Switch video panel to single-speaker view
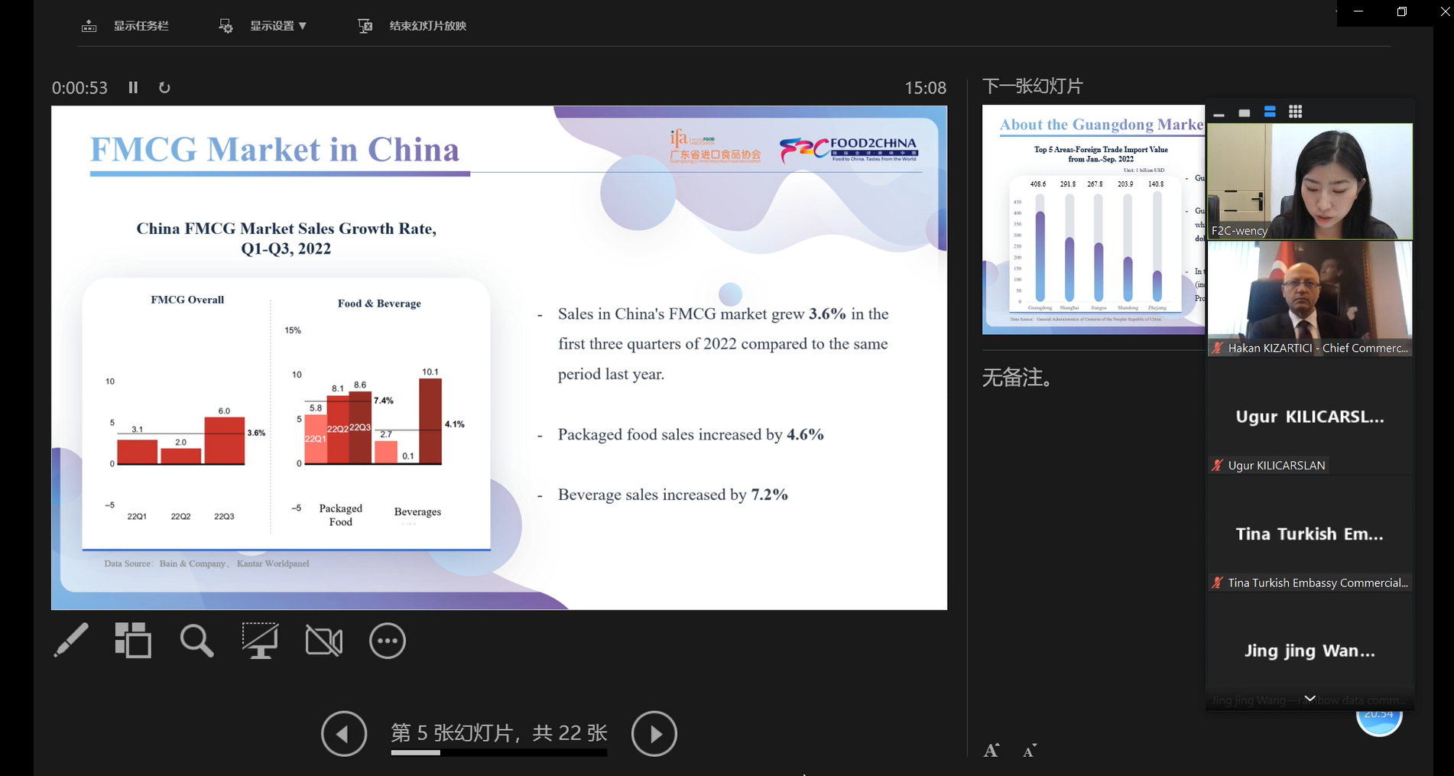 click(1245, 113)
